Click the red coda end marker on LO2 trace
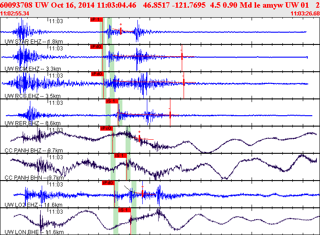 [x=142, y=193]
